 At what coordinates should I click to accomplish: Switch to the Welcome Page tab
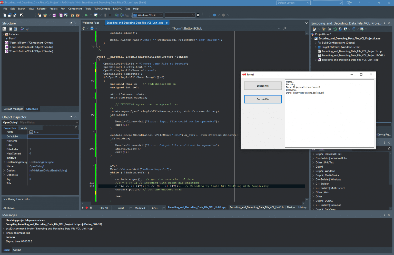click(x=91, y=23)
